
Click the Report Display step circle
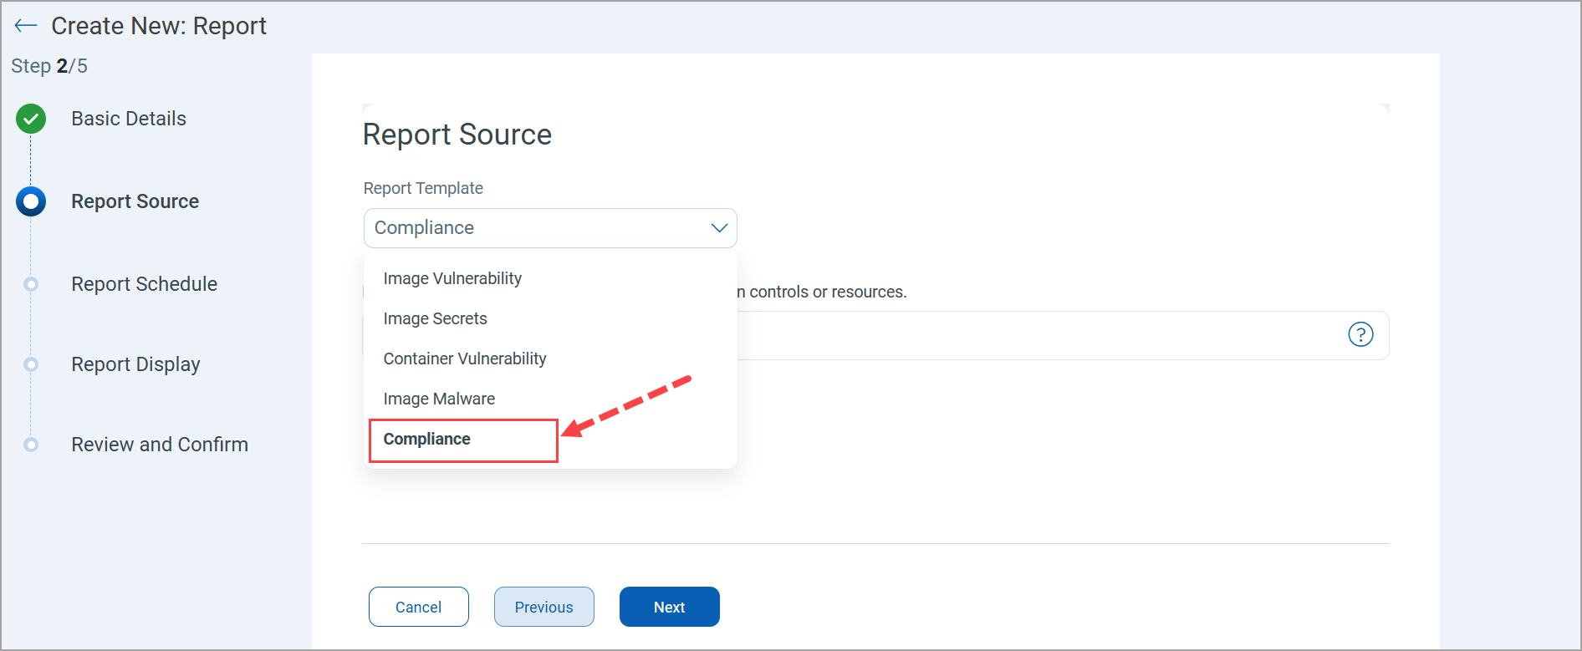point(31,364)
